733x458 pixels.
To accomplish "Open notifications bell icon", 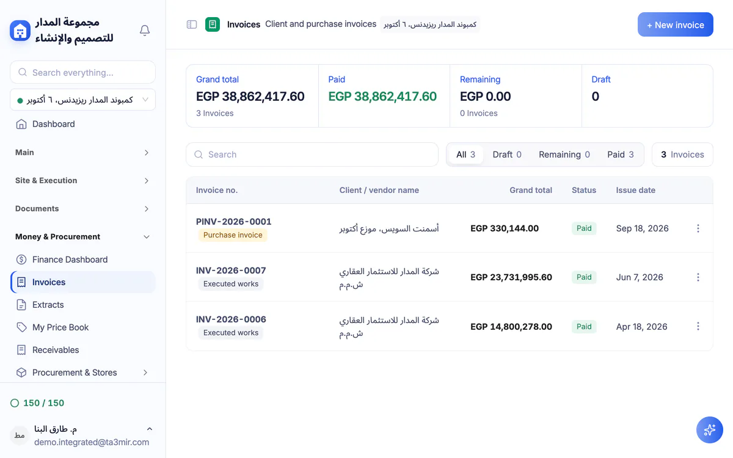I will [145, 31].
